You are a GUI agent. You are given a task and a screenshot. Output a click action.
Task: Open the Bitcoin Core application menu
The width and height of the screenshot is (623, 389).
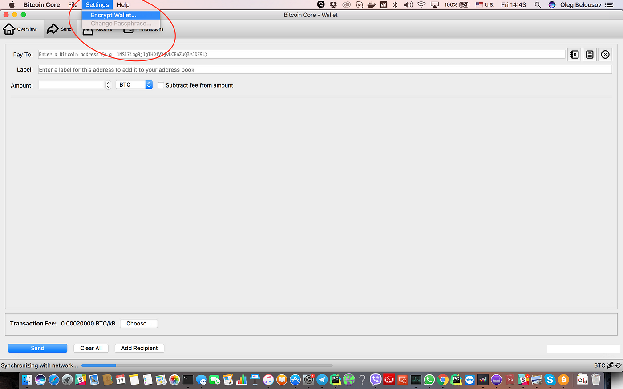click(41, 5)
